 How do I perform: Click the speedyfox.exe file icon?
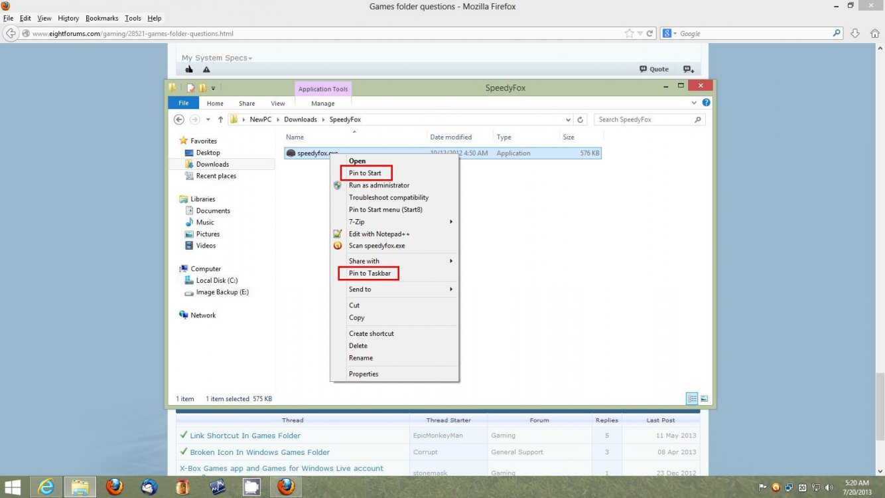tap(291, 153)
